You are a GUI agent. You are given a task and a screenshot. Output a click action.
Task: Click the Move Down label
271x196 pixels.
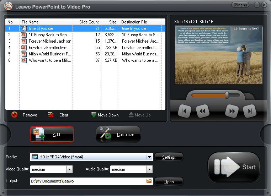(108, 115)
